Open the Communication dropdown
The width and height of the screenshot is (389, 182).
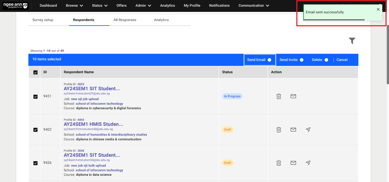pyautogui.click(x=253, y=5)
